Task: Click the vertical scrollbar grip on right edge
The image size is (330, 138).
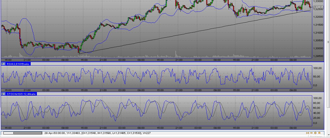Action: point(328,42)
